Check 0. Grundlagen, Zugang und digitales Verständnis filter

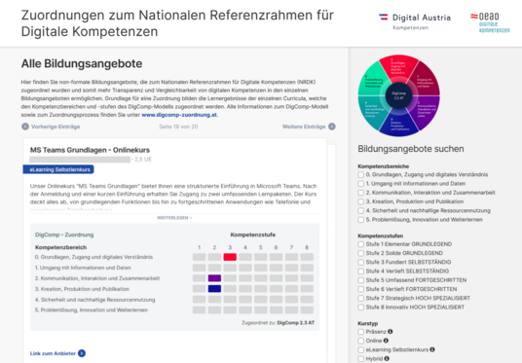[x=361, y=174]
